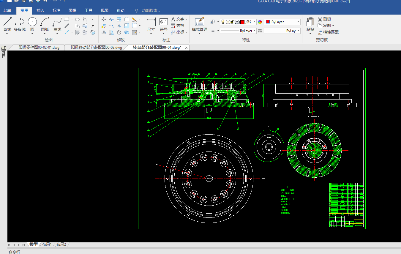Toggle the layer lock padlock icon
401x254 pixels.
tap(233, 22)
